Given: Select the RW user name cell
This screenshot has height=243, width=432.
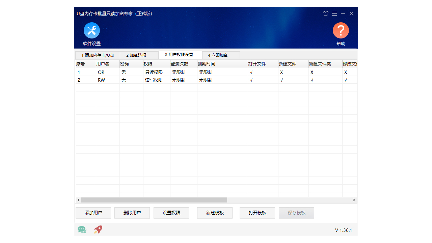Looking at the screenshot, I should click(108, 80).
